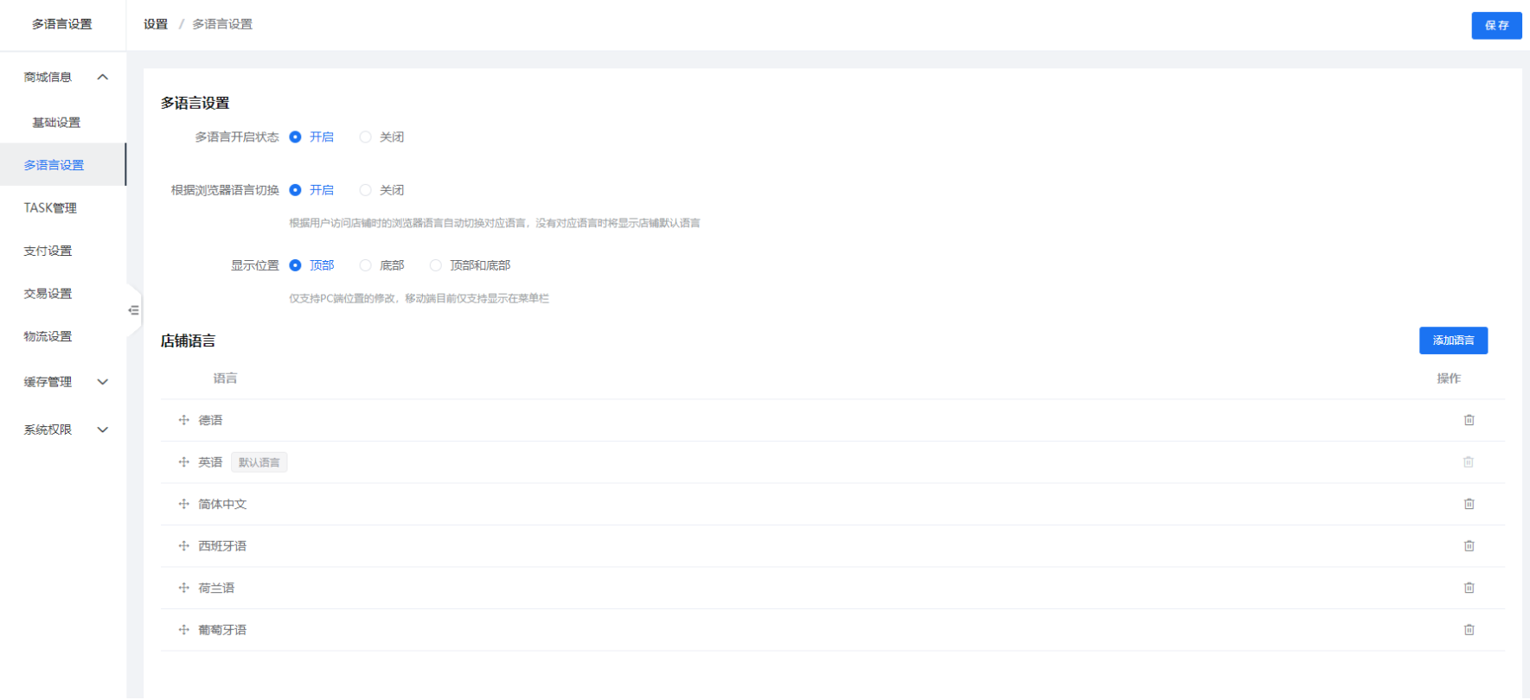The height and width of the screenshot is (700, 1530).
Task: Click the 添加语言 button
Action: coord(1453,340)
